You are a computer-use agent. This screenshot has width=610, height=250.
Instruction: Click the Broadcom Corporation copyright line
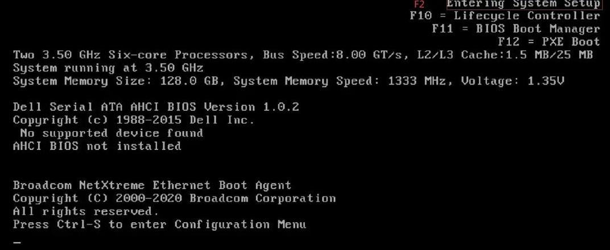174,198
